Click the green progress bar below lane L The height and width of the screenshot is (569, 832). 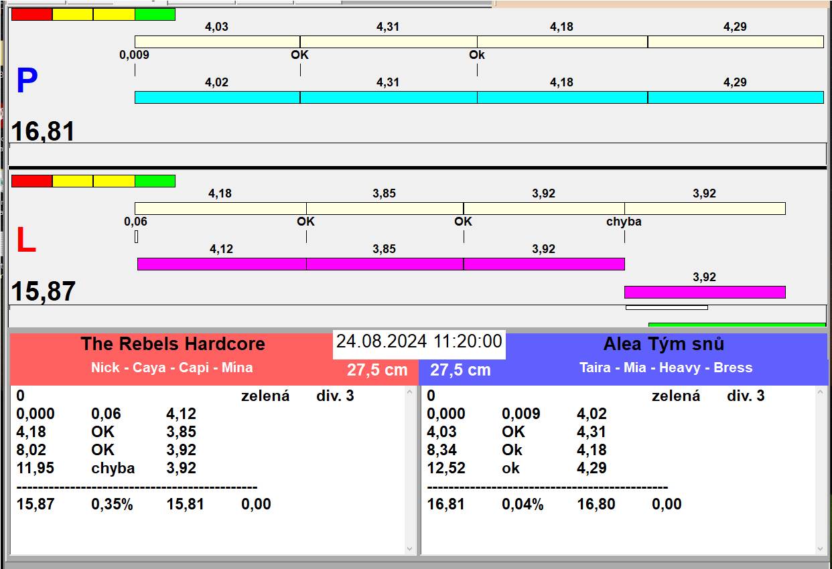tap(737, 325)
